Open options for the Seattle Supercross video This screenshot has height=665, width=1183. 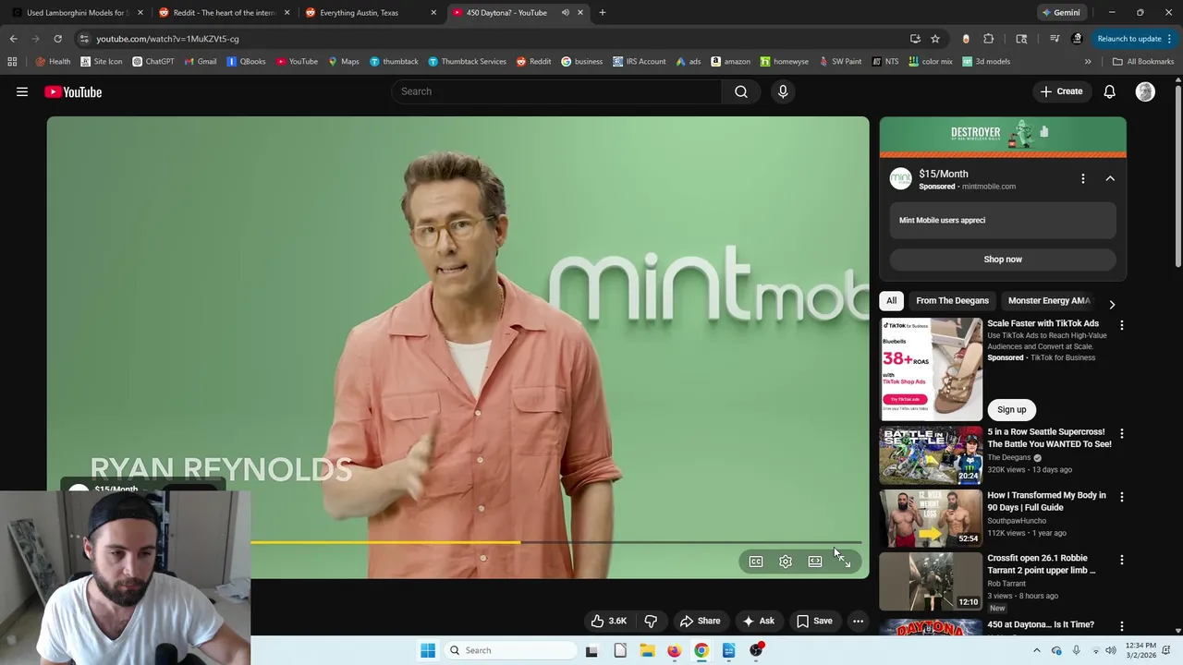click(x=1122, y=433)
